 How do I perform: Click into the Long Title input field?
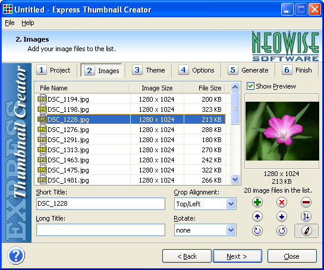(100, 230)
